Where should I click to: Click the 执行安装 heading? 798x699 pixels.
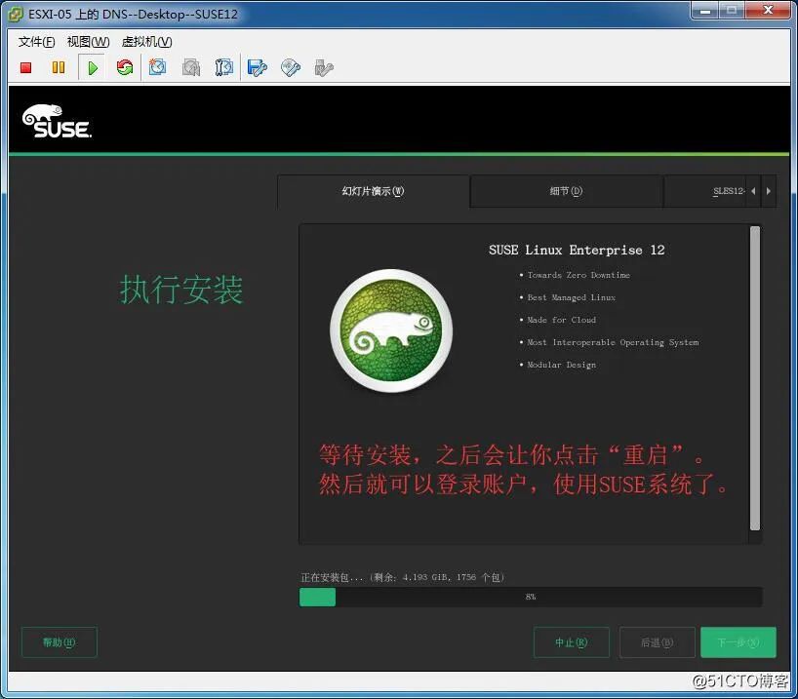pyautogui.click(x=181, y=290)
